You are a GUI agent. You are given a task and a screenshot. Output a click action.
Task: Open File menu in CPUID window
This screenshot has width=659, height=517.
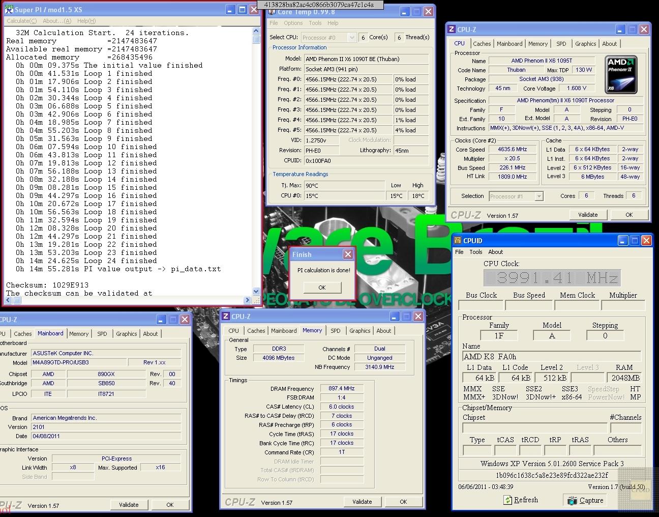point(459,252)
